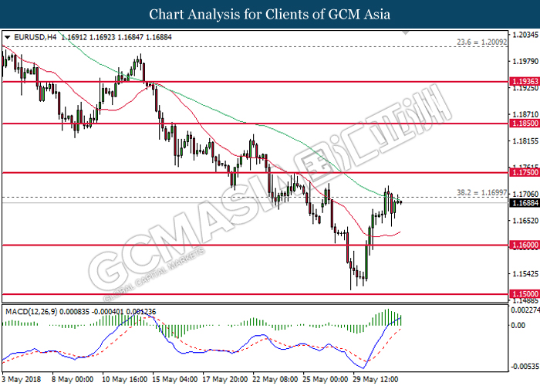This screenshot has height=386, width=540.
Task: Click the current price tag 1.16884
Action: tap(525, 203)
